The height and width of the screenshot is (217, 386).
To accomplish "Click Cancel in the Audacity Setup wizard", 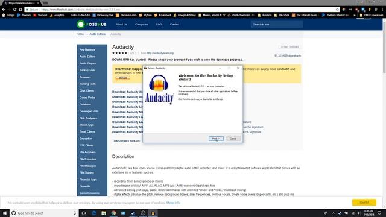I will [x=233, y=139].
